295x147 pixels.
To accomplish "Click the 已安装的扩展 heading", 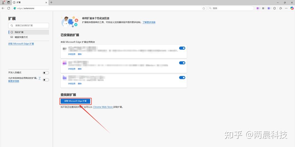I will pyautogui.click(x=70, y=35).
